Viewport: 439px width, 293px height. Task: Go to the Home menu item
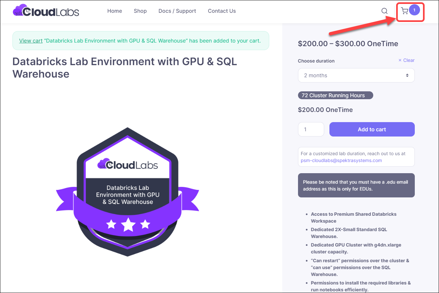coord(114,11)
